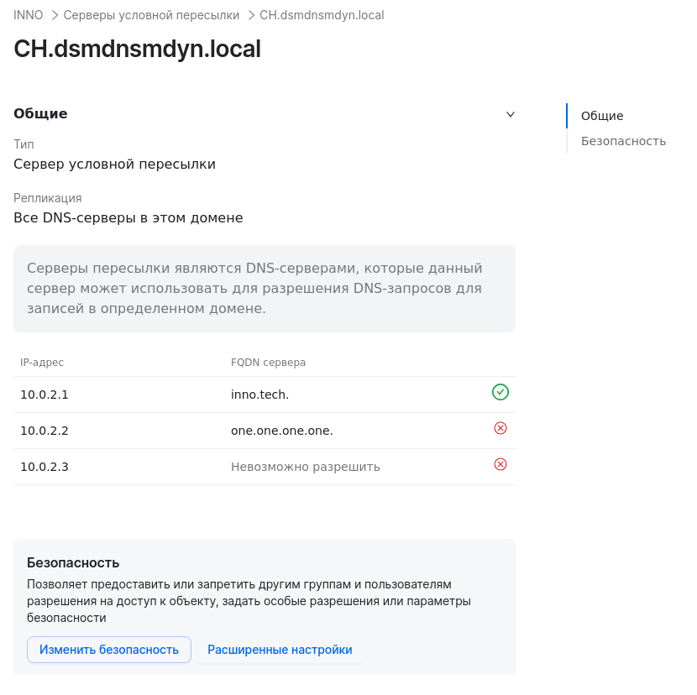Open Расширенные настройки
Image resolution: width=697 pixels, height=695 pixels.
pyautogui.click(x=280, y=650)
